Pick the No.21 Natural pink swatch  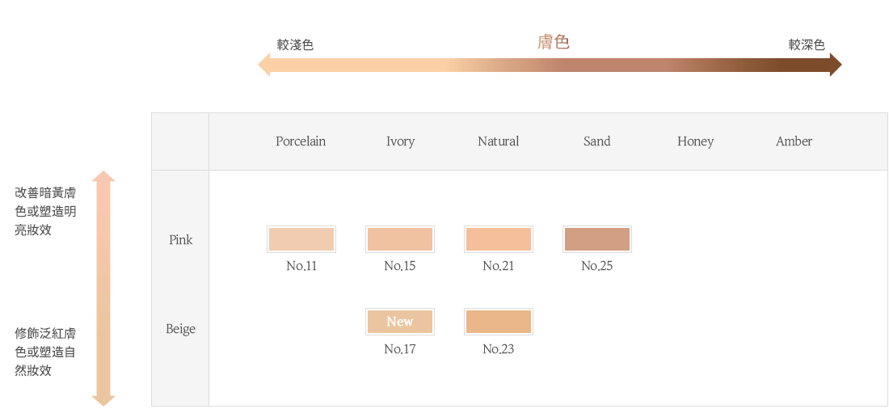pos(499,239)
